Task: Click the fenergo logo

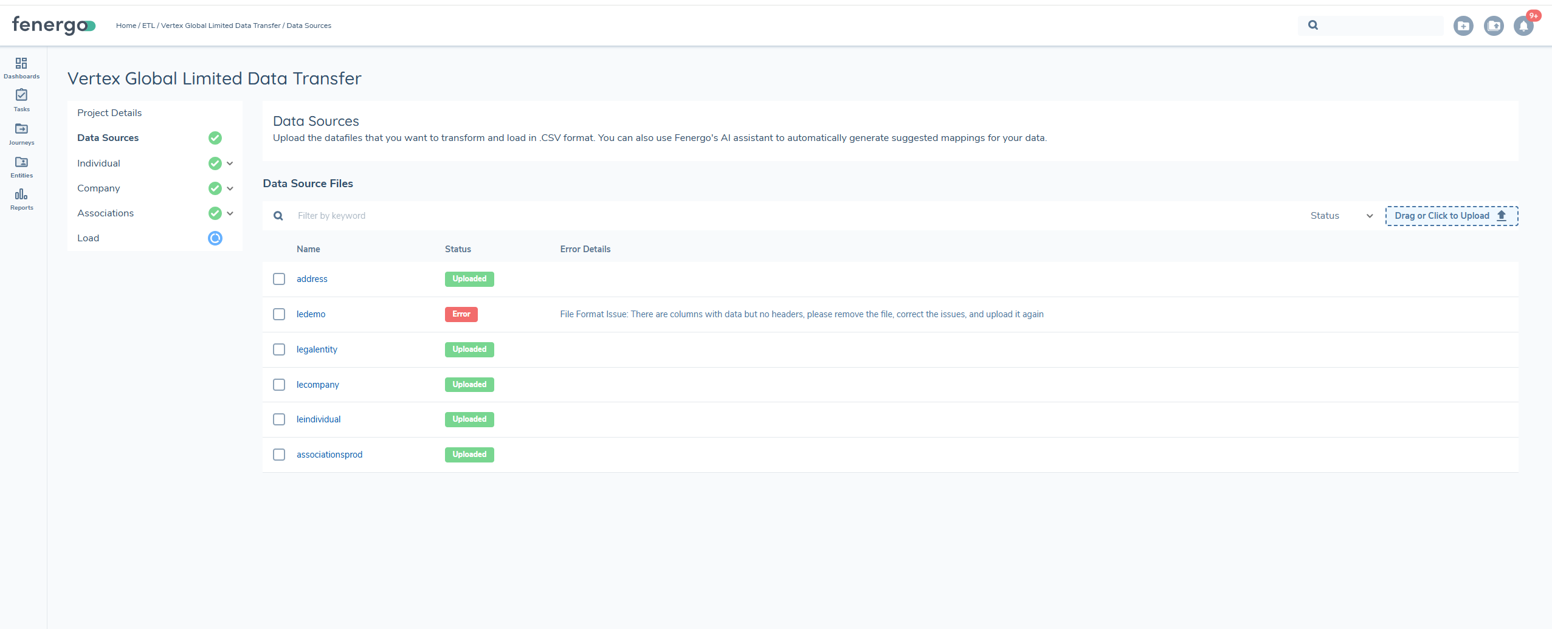Action: 53,25
